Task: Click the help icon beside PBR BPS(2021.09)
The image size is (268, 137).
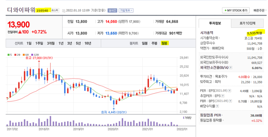Action: tap(231, 101)
